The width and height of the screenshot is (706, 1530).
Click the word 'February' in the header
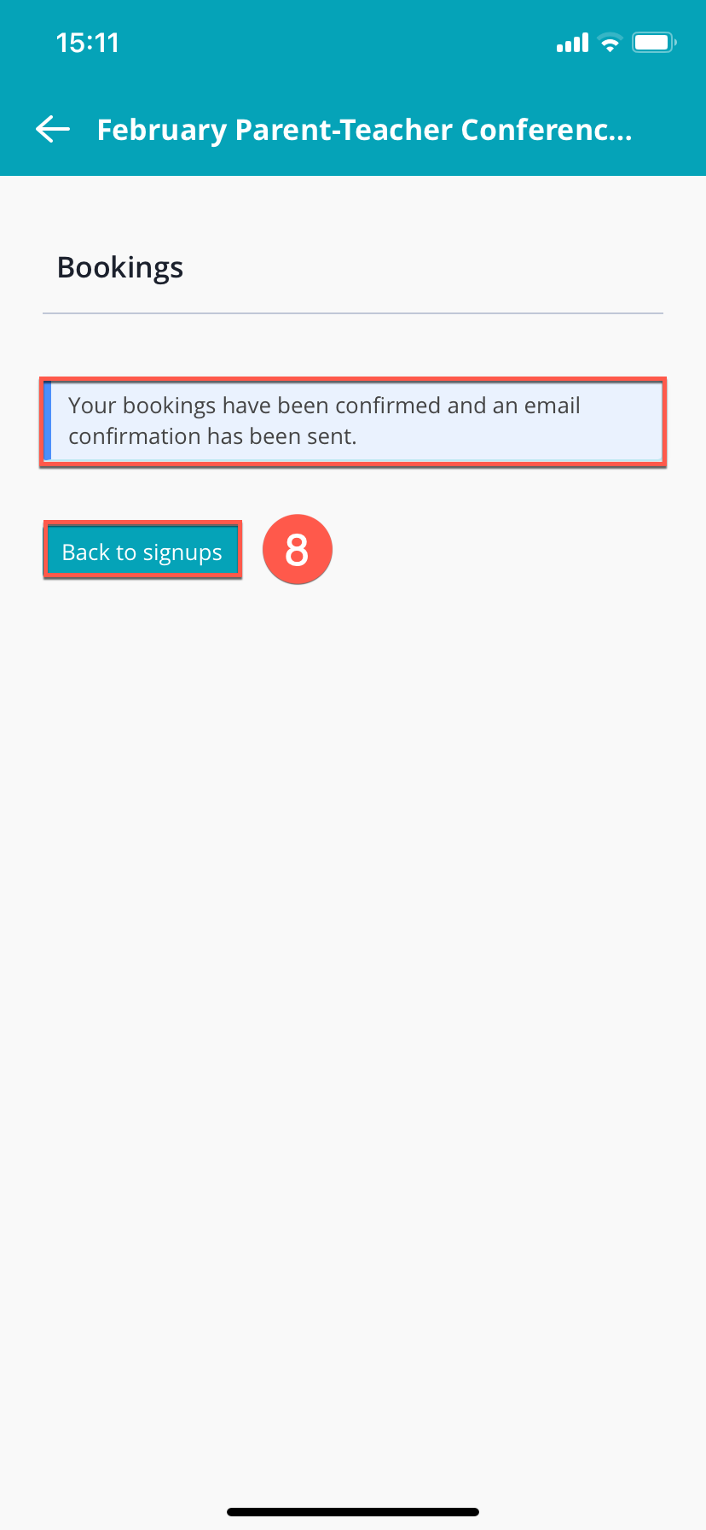[x=162, y=131]
